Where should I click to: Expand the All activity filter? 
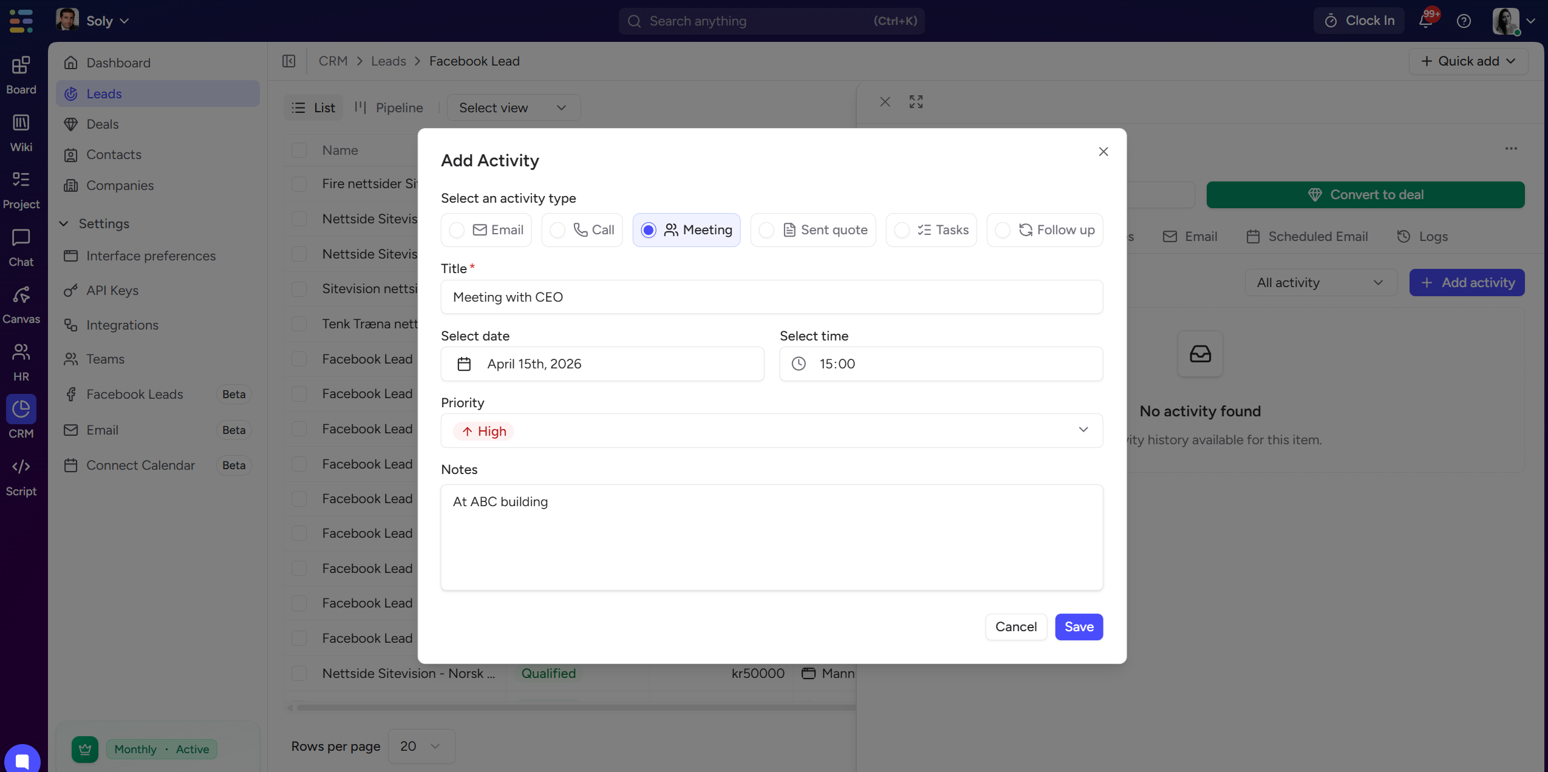(x=1320, y=283)
